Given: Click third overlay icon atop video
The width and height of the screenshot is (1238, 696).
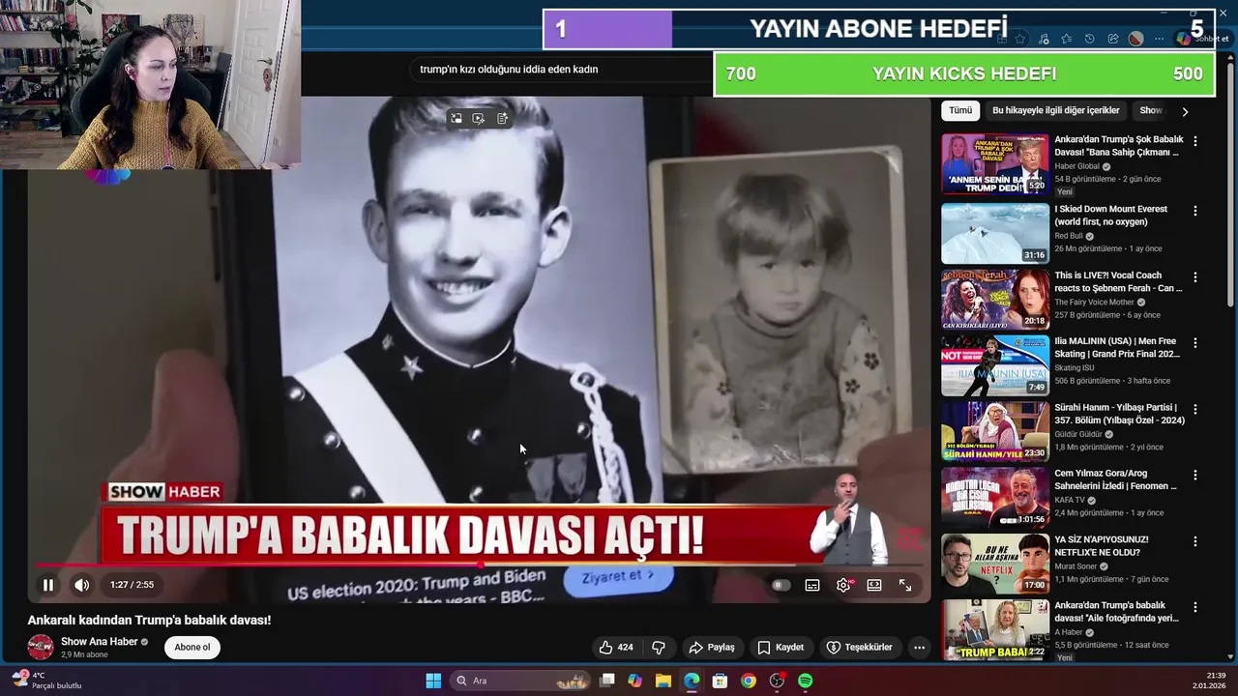Looking at the screenshot, I should [x=502, y=118].
